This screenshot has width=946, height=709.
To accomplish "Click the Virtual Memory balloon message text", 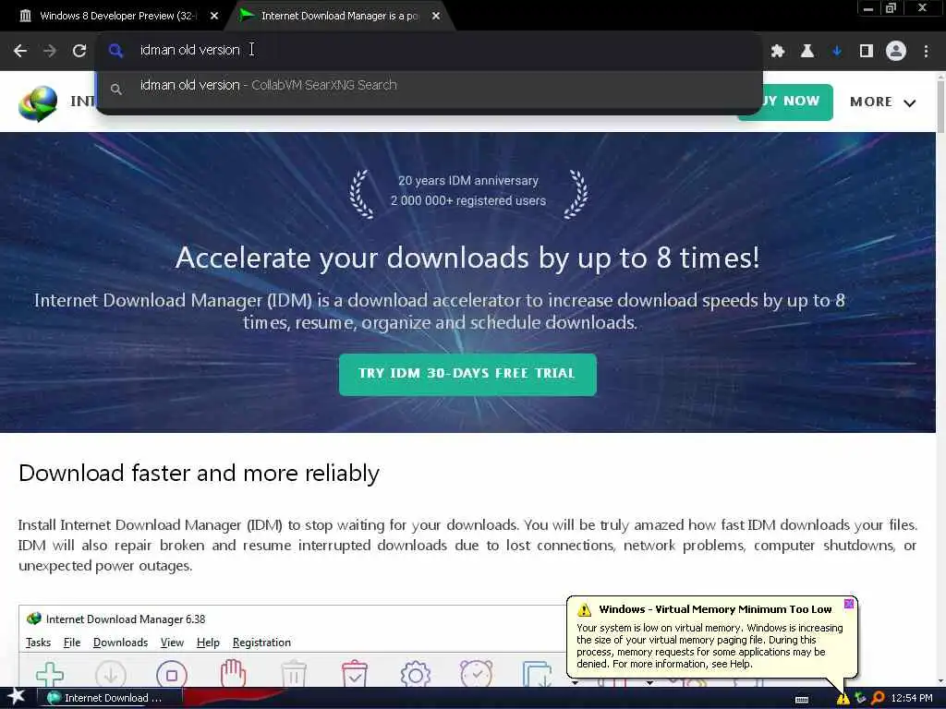I will 709,645.
